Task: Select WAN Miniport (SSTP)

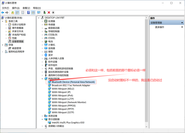Action: click(x=63, y=112)
